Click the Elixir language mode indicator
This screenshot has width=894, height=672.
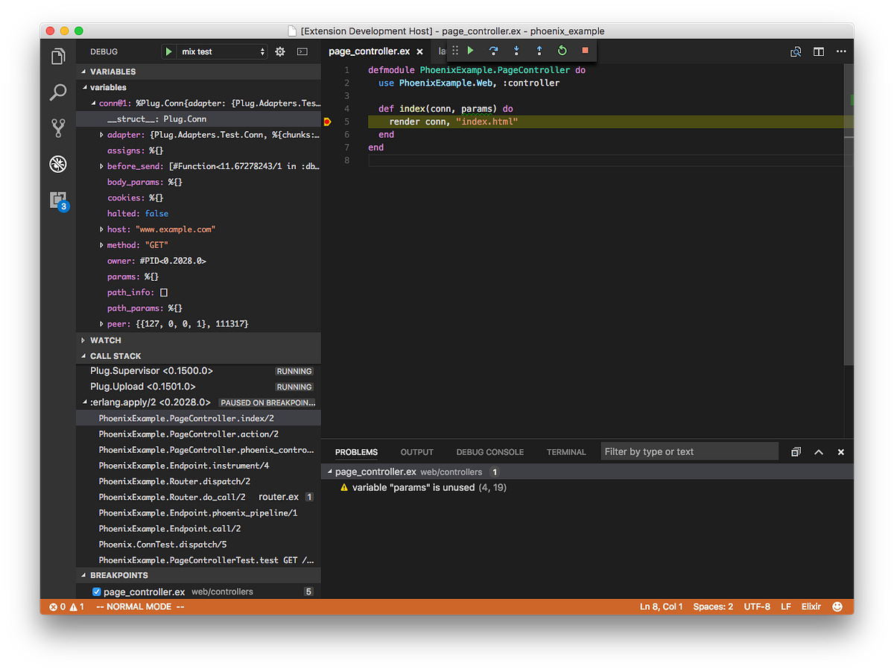point(811,606)
